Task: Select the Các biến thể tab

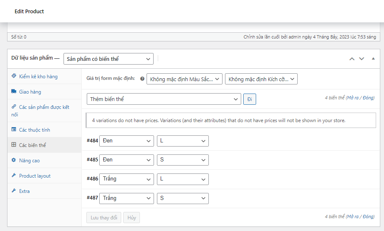Action: (x=44, y=145)
